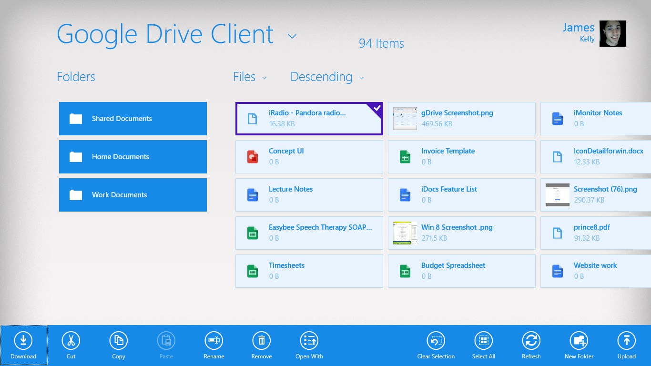Click the Upload icon
This screenshot has width=651, height=366.
(627, 341)
